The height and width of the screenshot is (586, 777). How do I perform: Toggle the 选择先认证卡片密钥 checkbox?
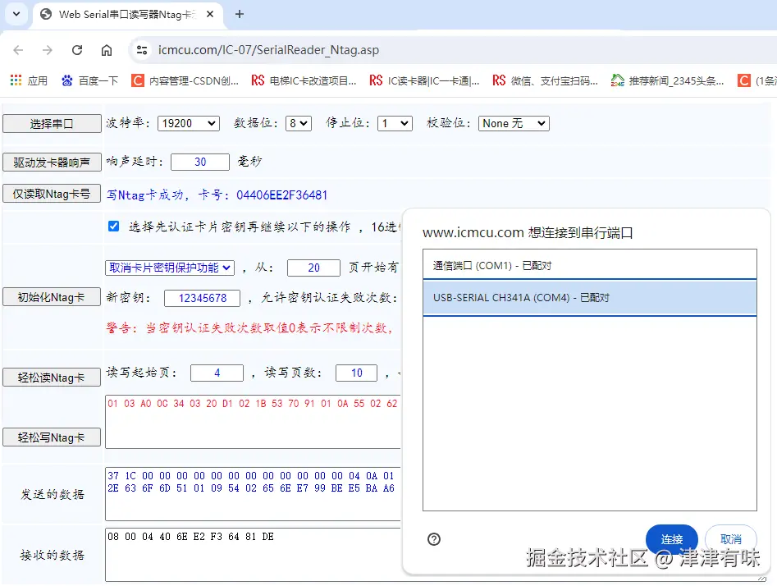pos(113,227)
